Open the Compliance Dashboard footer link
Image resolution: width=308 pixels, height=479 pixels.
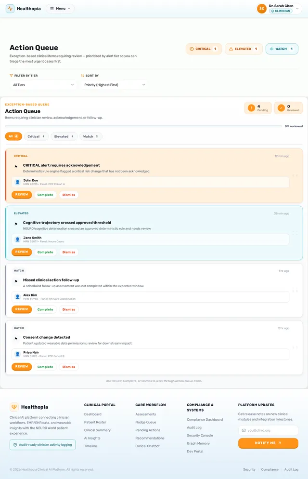(205, 420)
